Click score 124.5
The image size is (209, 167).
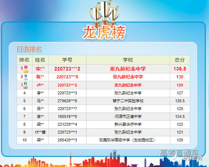180,117
